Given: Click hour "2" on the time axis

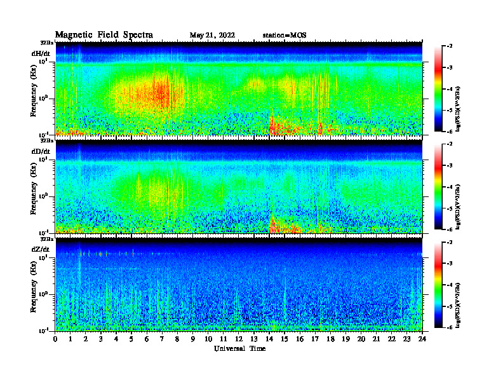Looking at the screenshot, I should tap(86, 339).
